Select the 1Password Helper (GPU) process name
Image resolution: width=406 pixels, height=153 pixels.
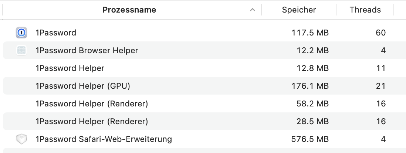[x=83, y=86]
